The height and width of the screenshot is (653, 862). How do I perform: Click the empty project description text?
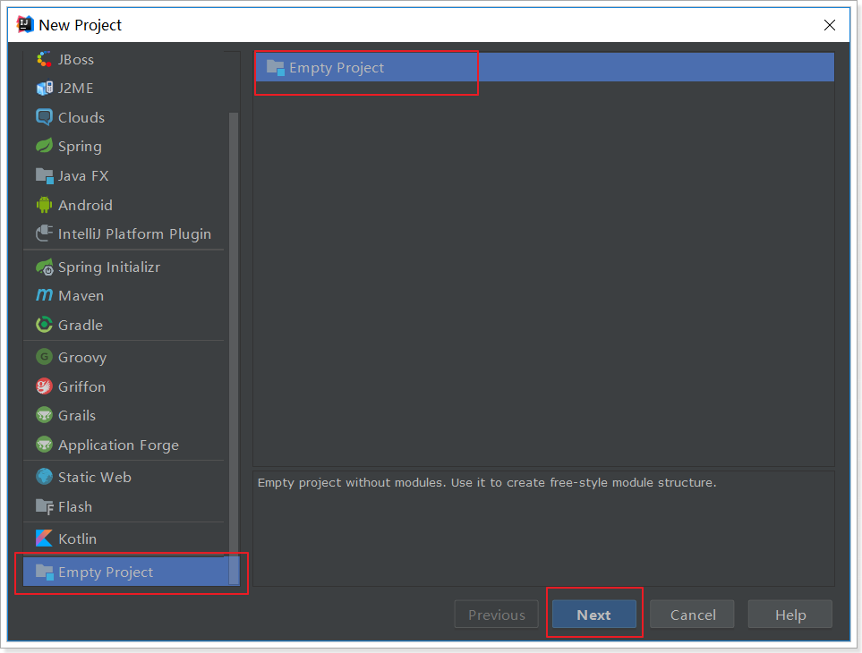coord(487,482)
